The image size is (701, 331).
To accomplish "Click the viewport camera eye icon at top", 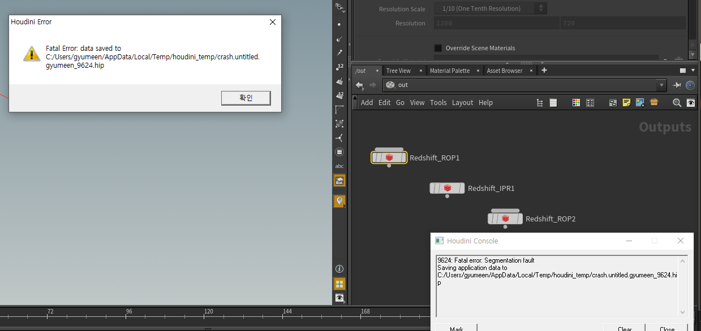I will (339, 7).
